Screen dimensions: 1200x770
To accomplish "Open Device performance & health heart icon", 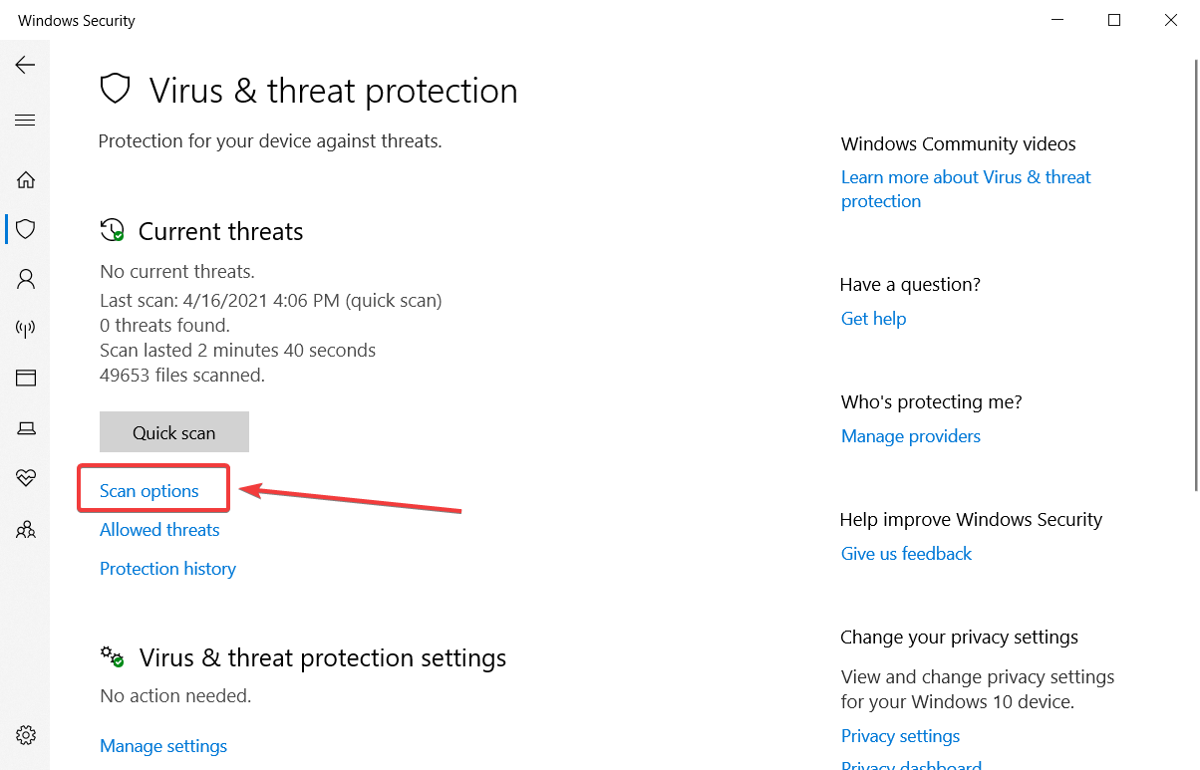I will [26, 478].
